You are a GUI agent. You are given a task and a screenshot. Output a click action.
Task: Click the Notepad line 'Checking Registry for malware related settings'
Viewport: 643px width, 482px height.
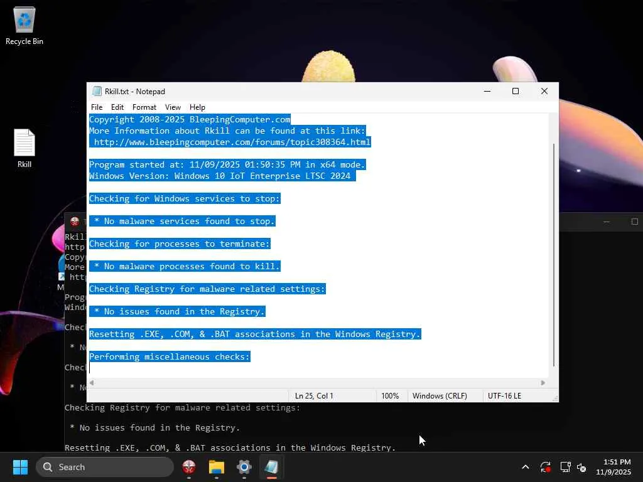pyautogui.click(x=207, y=289)
